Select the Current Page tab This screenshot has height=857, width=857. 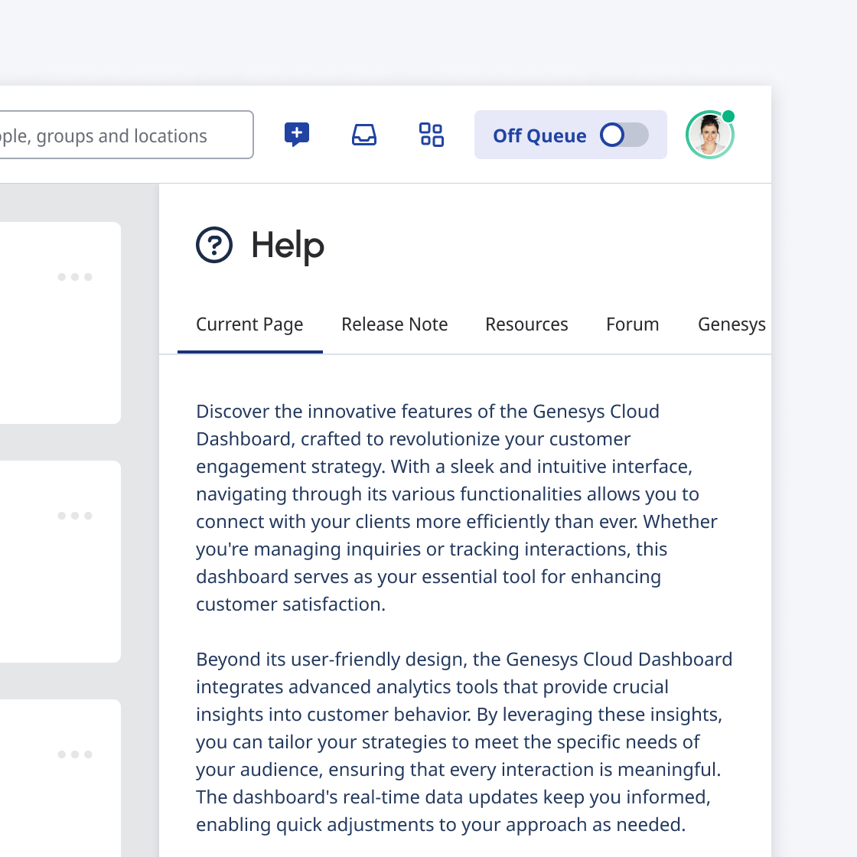click(249, 324)
